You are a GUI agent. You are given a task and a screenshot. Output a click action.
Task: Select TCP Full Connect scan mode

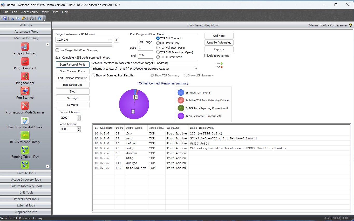pyautogui.click(x=158, y=38)
